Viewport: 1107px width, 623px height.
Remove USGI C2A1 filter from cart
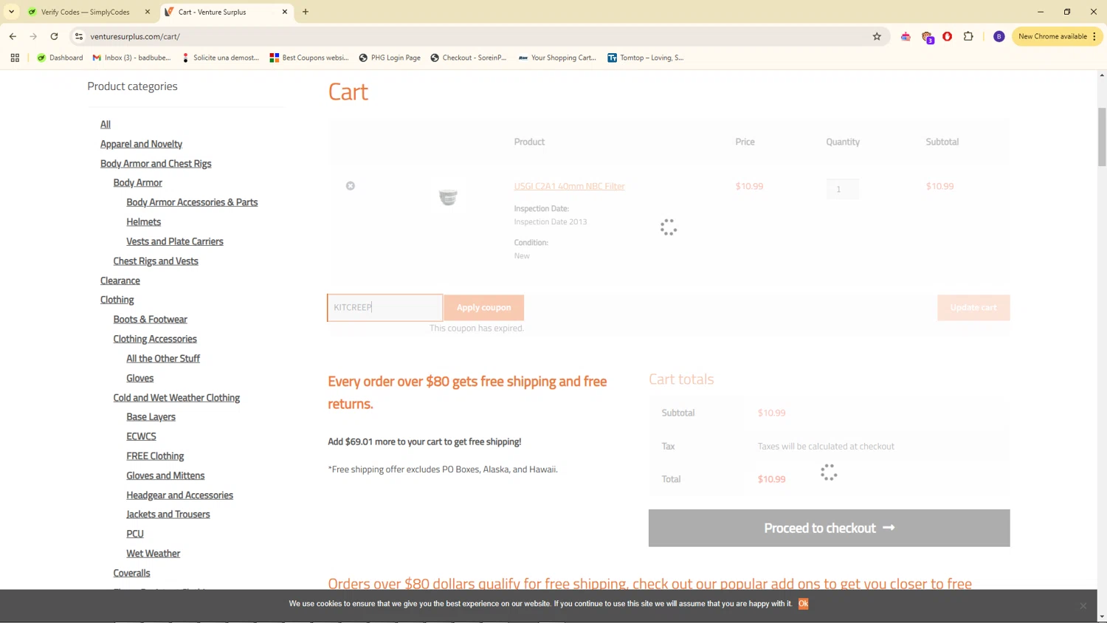351,186
